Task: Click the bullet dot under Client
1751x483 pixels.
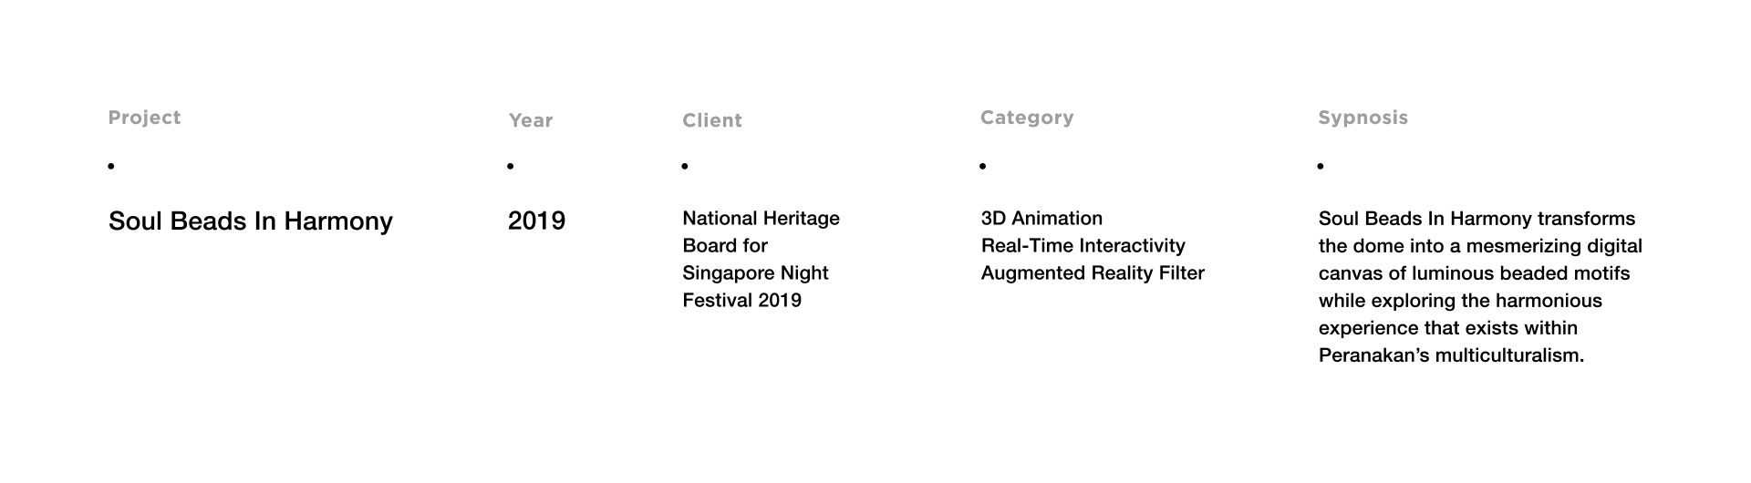Action: pyautogui.click(x=684, y=166)
